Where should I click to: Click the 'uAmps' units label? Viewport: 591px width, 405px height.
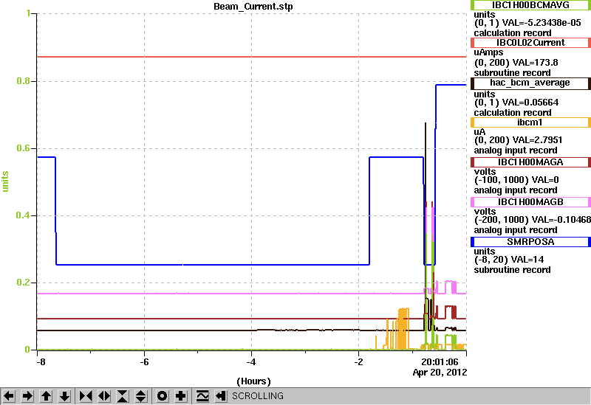488,52
